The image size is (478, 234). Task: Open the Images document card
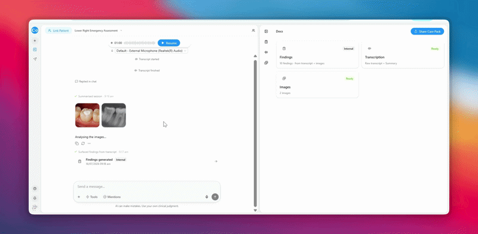click(x=317, y=85)
